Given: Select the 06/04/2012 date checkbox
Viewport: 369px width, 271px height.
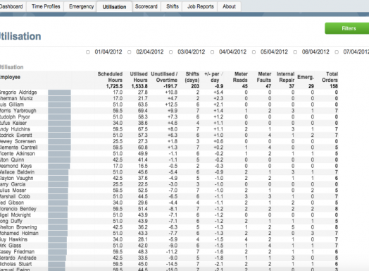Looking at the screenshot, I should point(295,52).
